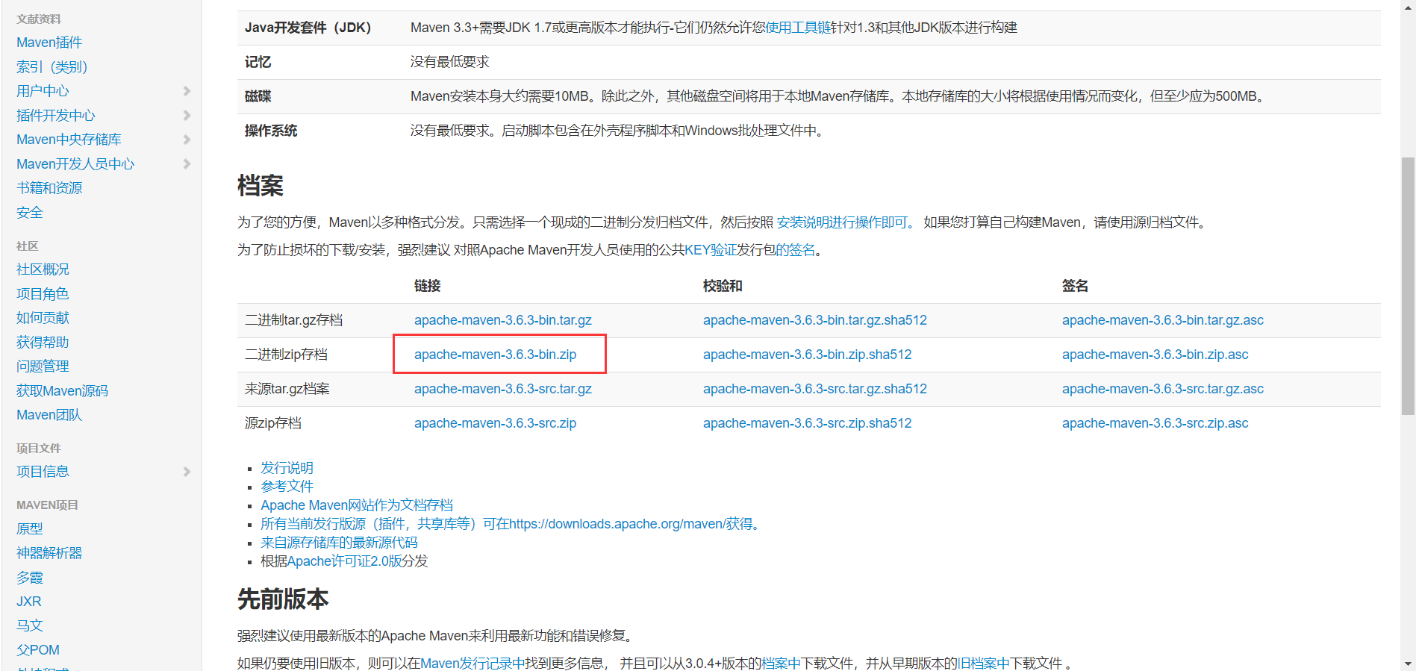
Task: Select the 二进制zip存档 row label
Action: point(286,355)
